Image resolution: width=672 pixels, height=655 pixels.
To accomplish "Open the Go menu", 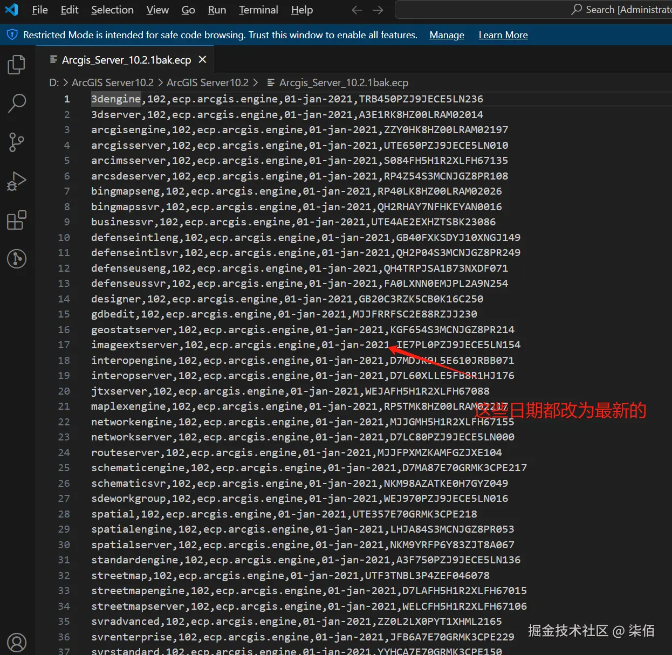I will (188, 10).
